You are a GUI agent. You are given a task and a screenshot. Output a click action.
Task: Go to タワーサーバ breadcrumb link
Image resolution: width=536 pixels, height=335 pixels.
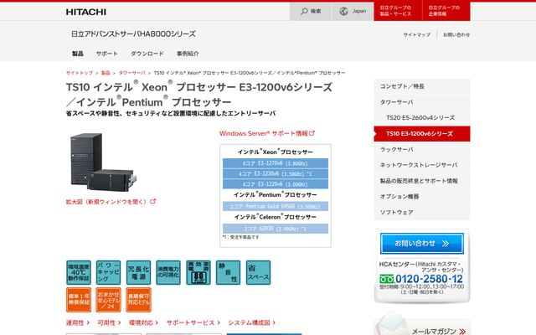(132, 73)
